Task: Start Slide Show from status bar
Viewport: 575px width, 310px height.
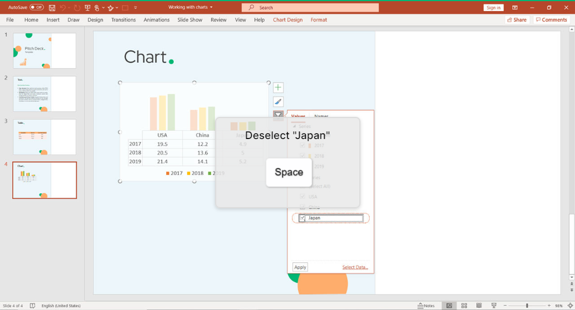Action: (x=494, y=305)
